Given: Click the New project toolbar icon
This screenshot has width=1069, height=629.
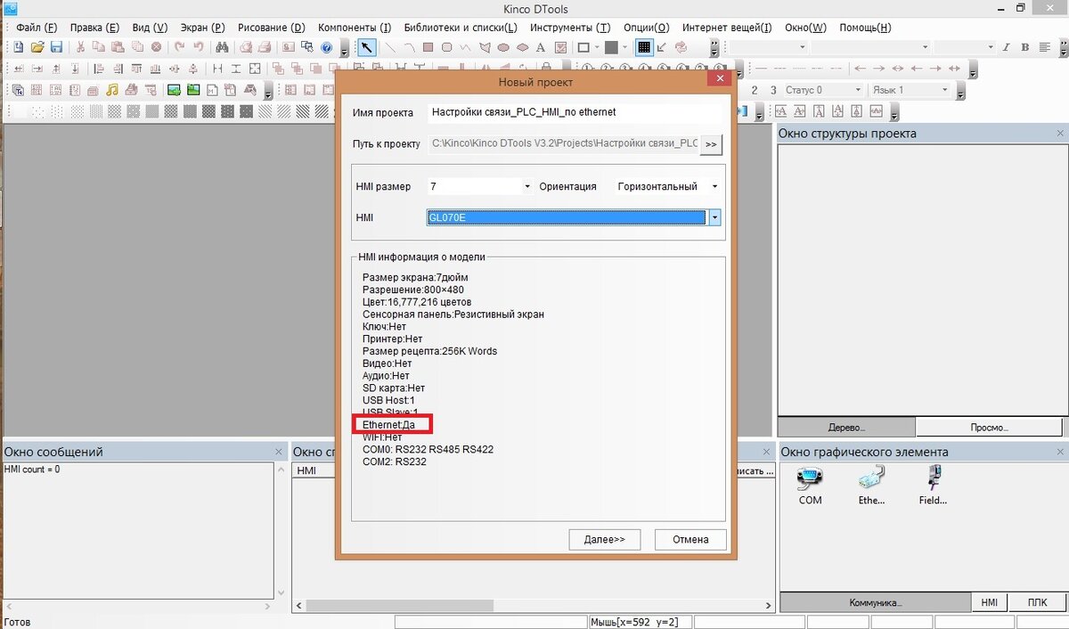Looking at the screenshot, I should 18,47.
